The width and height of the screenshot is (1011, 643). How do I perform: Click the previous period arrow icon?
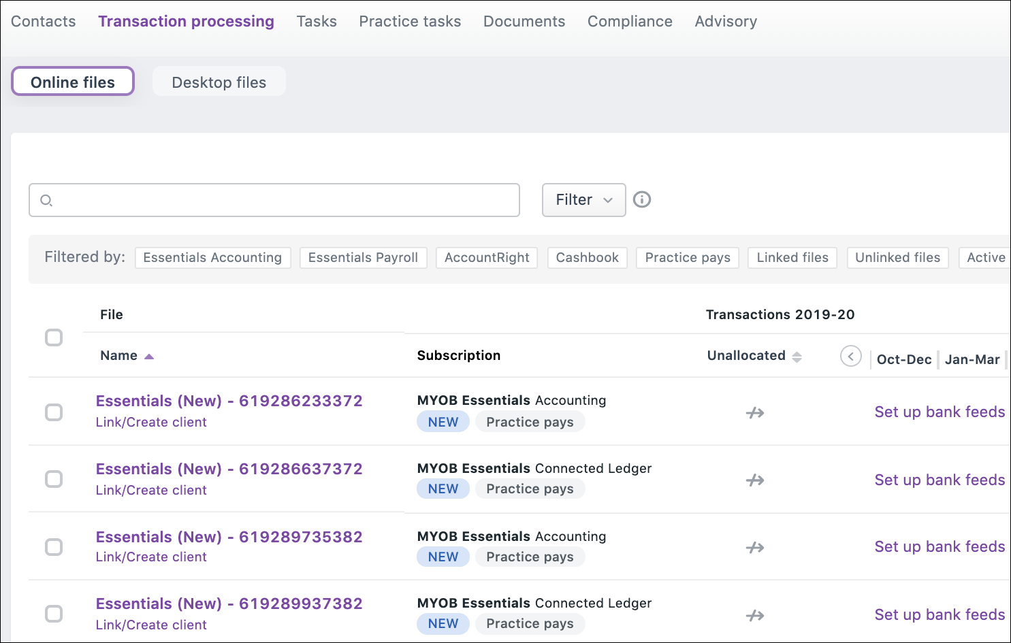coord(851,356)
